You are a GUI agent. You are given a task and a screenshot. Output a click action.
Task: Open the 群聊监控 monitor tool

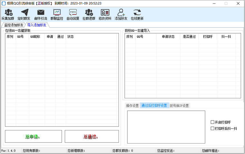coord(57,14)
